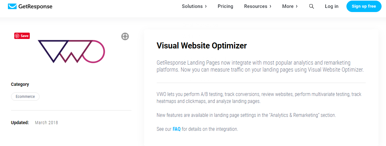Click the March 2018 updated date
The image size is (386, 146).
click(x=47, y=123)
